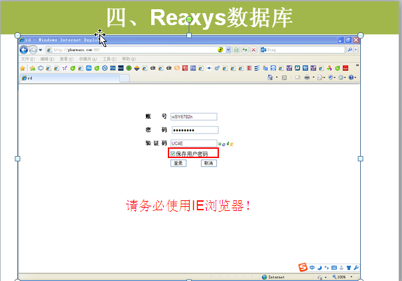
Task: Open a new tab with blank tab button
Action: [125, 78]
